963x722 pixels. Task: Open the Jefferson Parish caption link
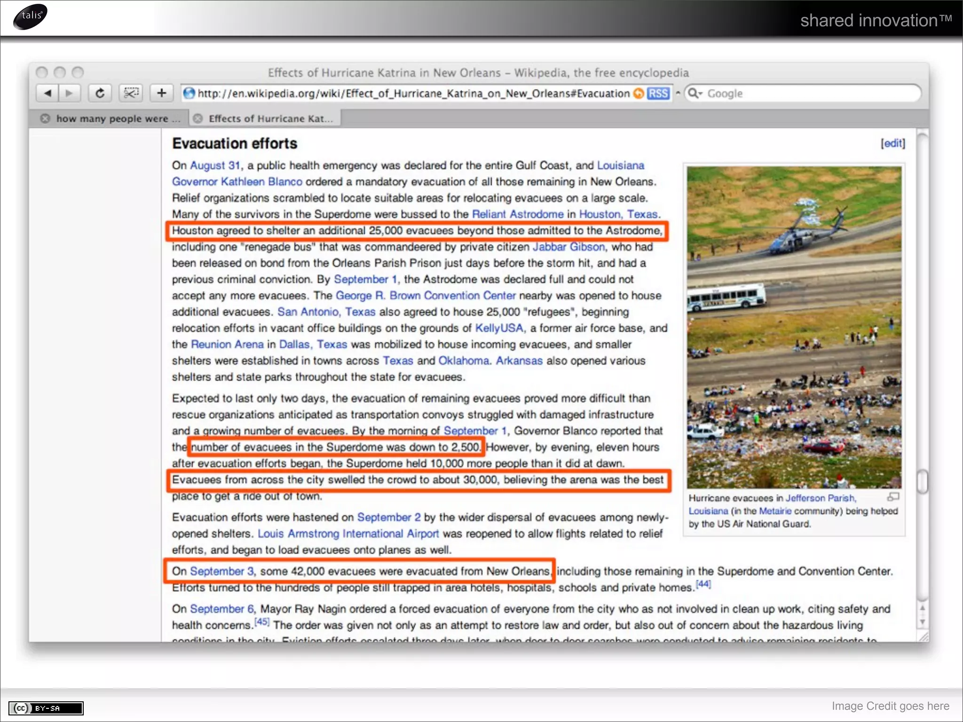pos(821,498)
